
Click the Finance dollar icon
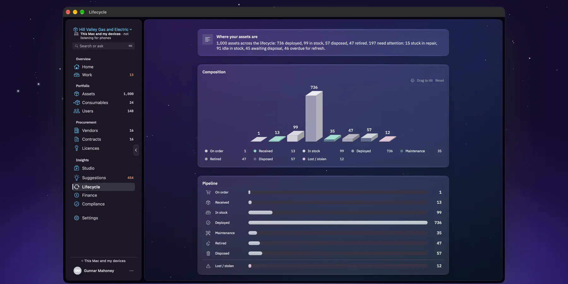point(76,195)
